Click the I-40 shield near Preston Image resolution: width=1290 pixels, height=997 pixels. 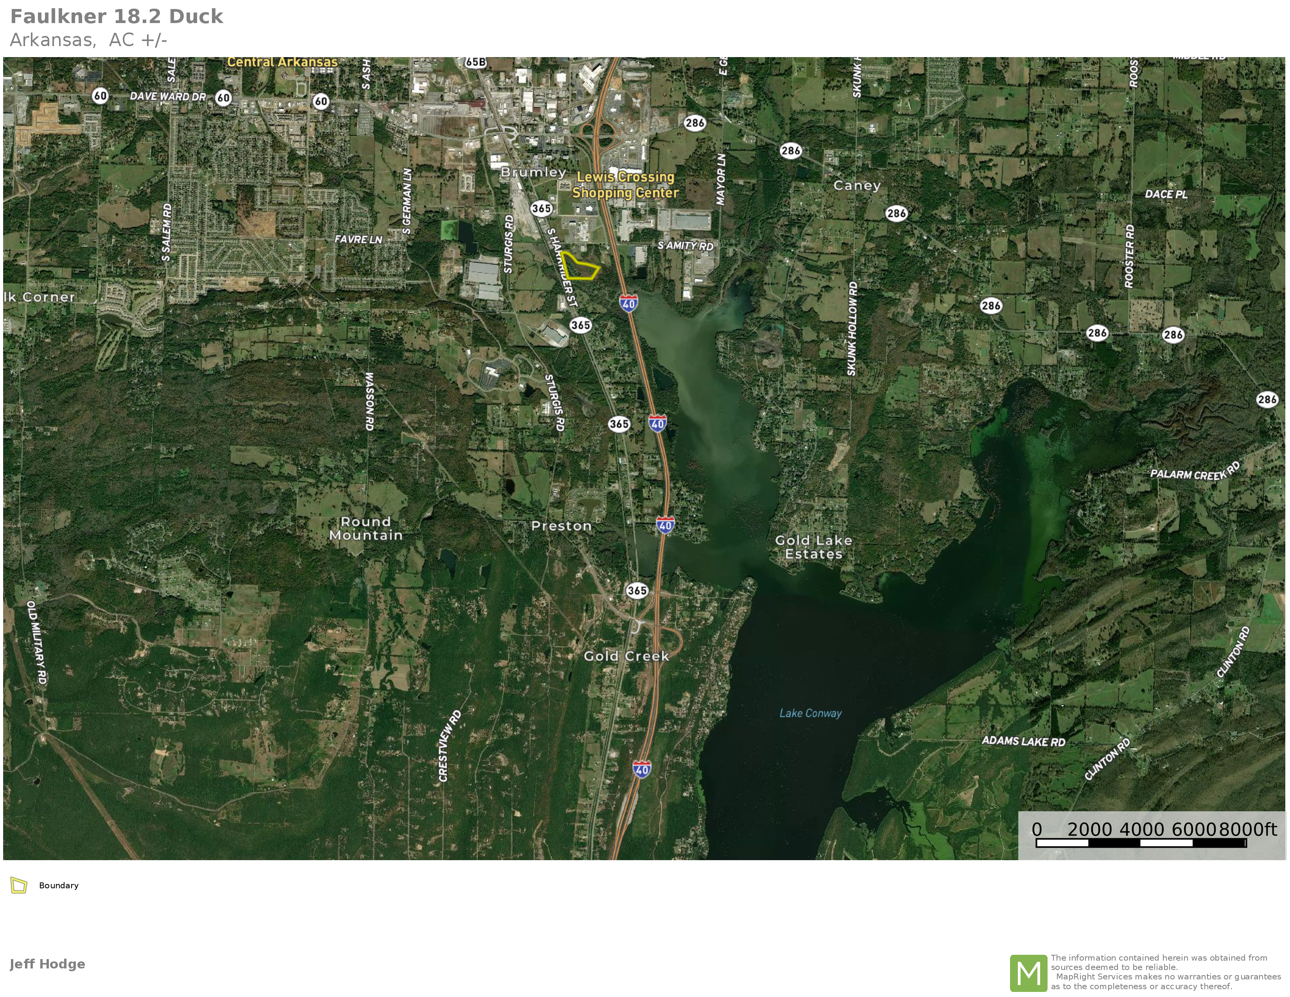(665, 524)
